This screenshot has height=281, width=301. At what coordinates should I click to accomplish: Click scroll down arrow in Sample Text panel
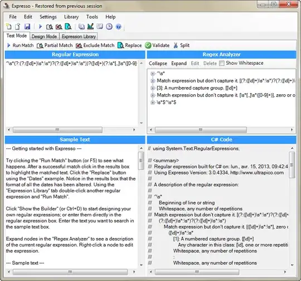[141, 265]
